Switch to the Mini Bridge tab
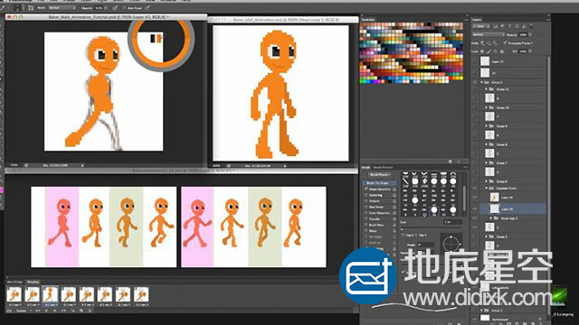The height and width of the screenshot is (325, 579). point(14,282)
